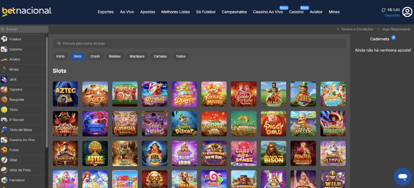Select the Cartelas category filter
This screenshot has height=188, width=414.
click(x=160, y=56)
